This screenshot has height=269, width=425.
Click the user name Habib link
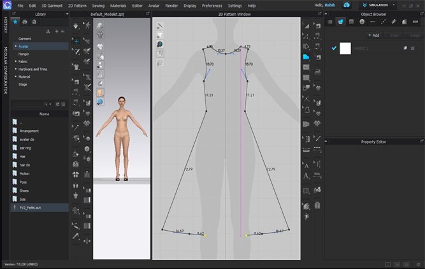coord(330,5)
